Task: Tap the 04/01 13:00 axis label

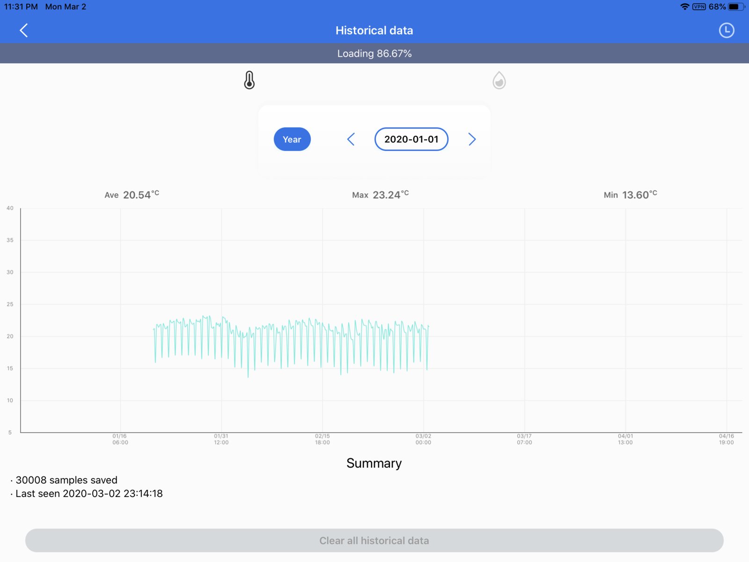Action: (x=625, y=439)
